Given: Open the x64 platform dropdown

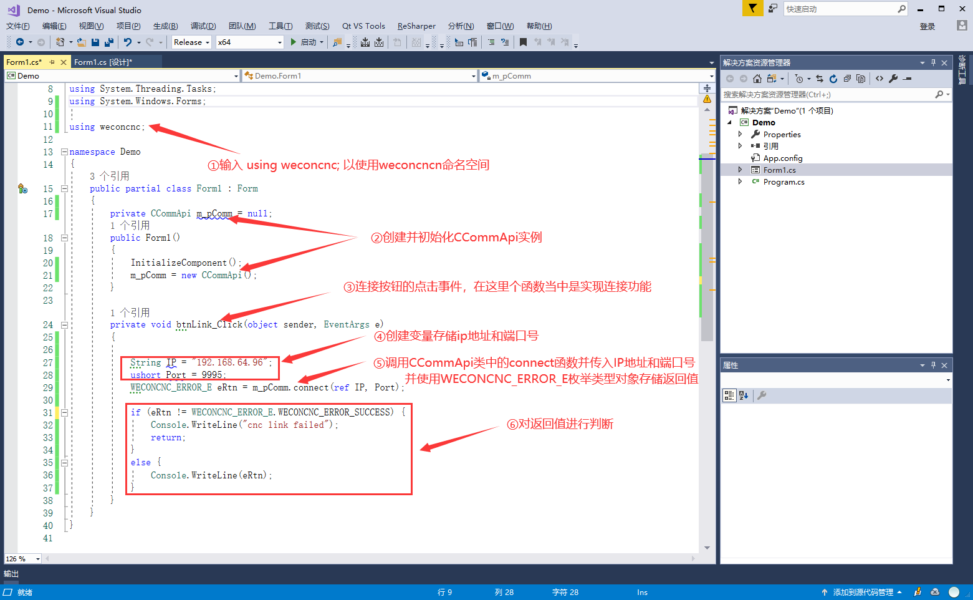Looking at the screenshot, I should (249, 42).
